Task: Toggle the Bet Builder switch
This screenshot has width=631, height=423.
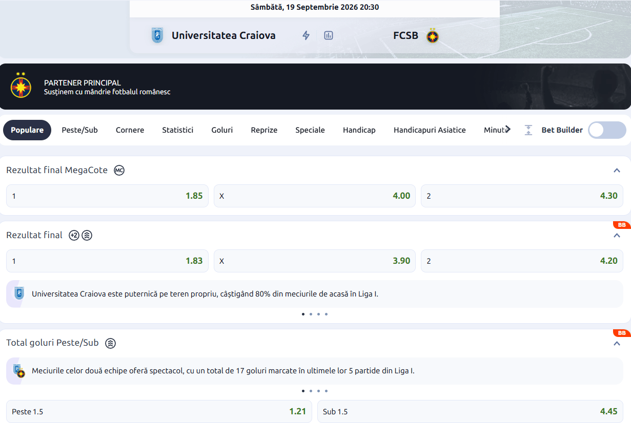Action: point(607,130)
